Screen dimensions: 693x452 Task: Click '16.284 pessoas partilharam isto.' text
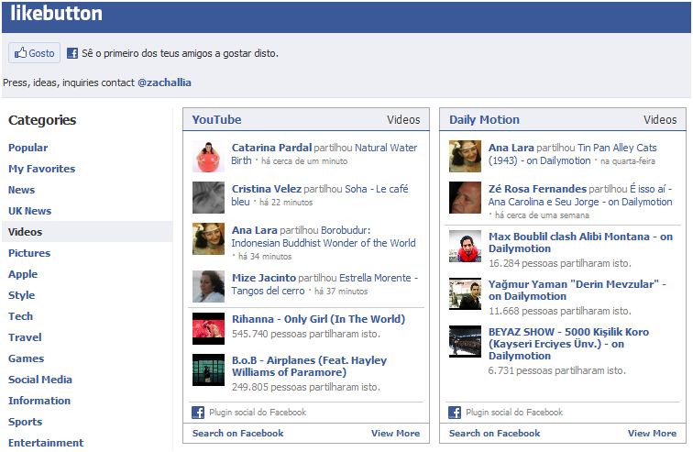tap(559, 263)
